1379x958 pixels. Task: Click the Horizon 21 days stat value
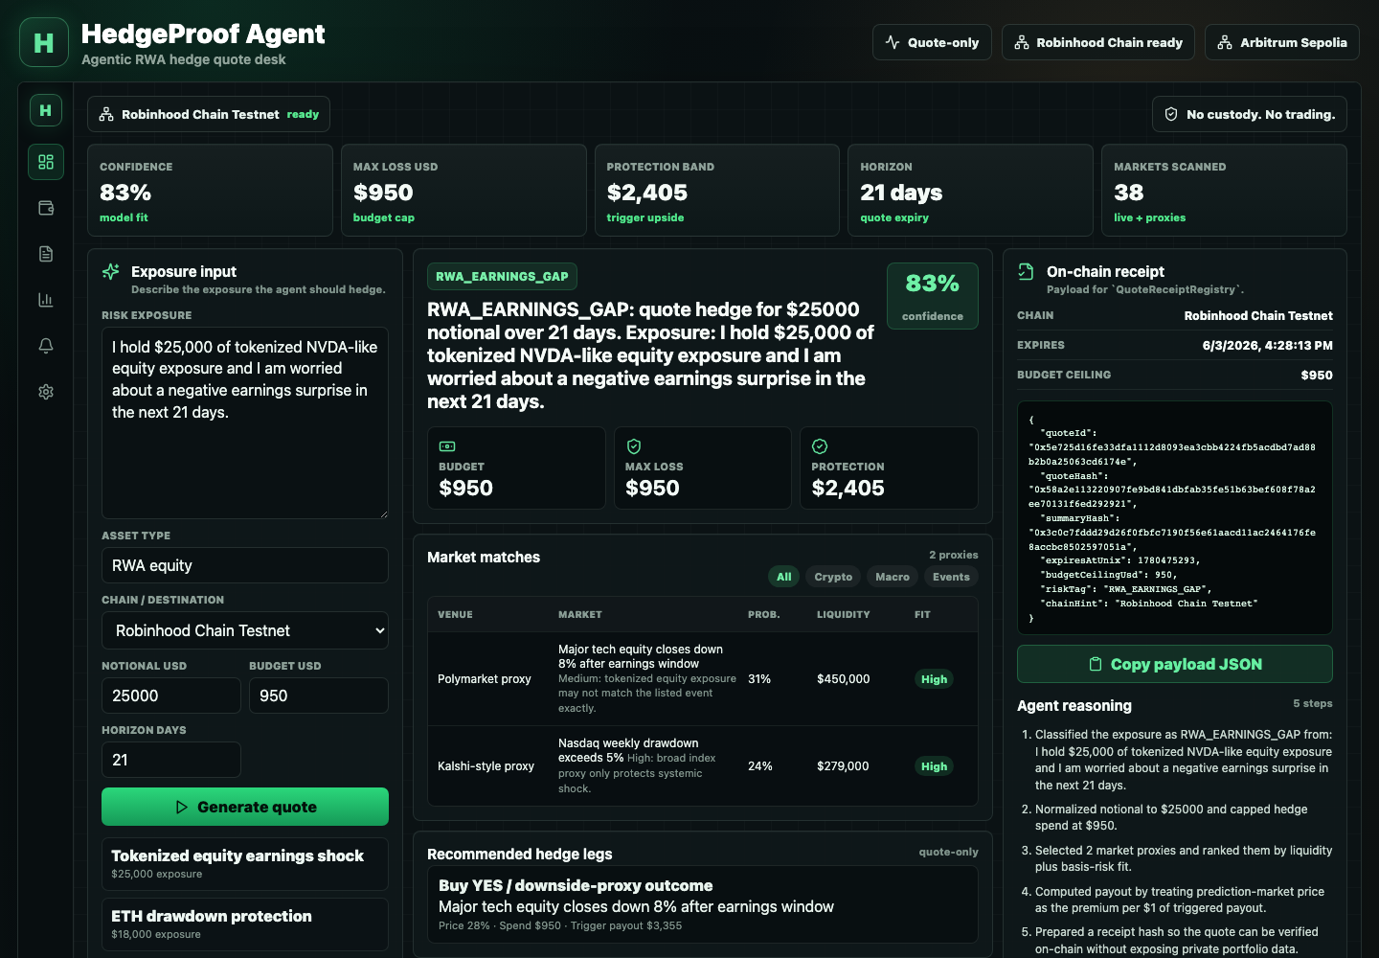pos(901,193)
